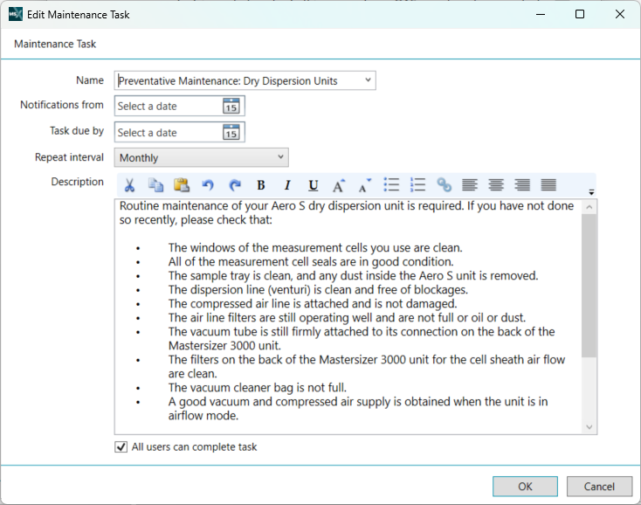Center align the description text
This screenshot has height=505, width=641.
coord(496,185)
